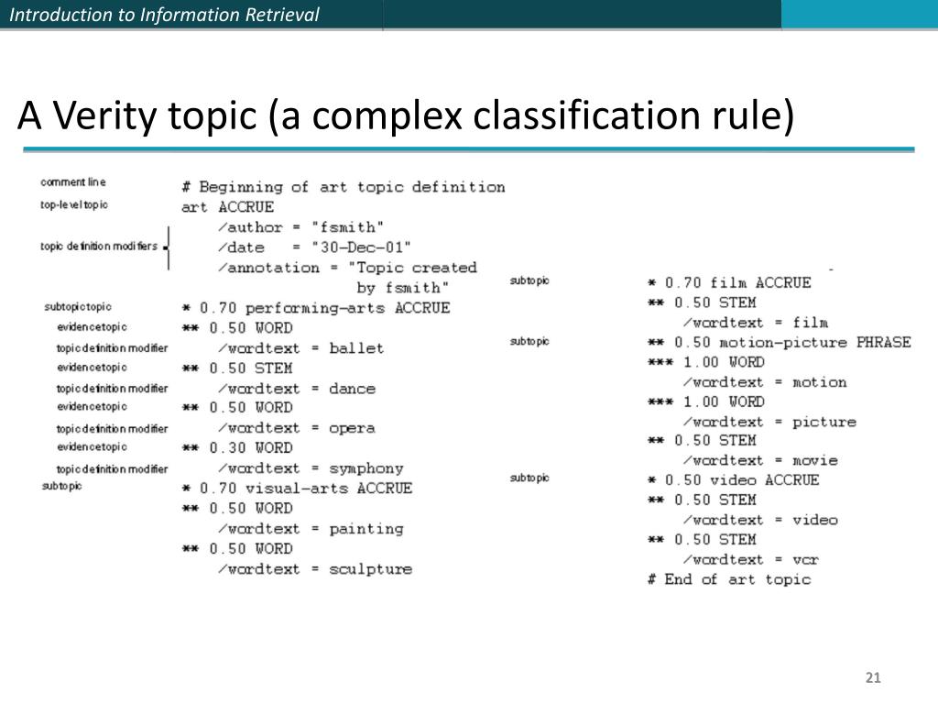Select the /author = "fsmith" line
Screen dimensions: 938x704
300,227
